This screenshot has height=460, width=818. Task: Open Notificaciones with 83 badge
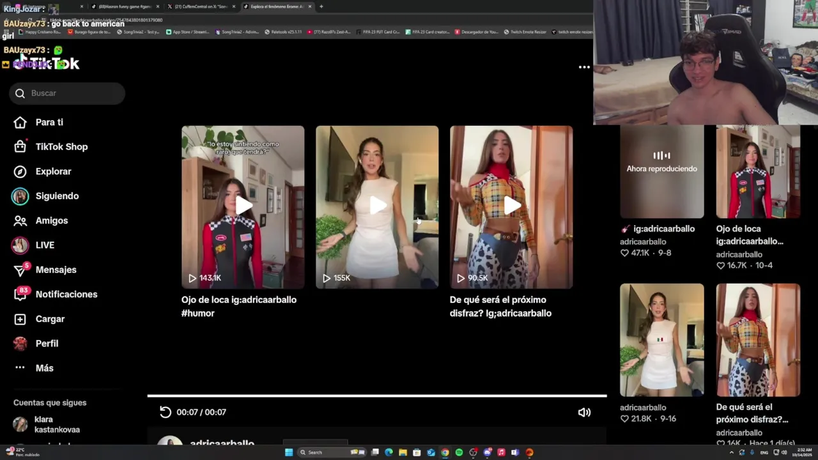(x=56, y=294)
